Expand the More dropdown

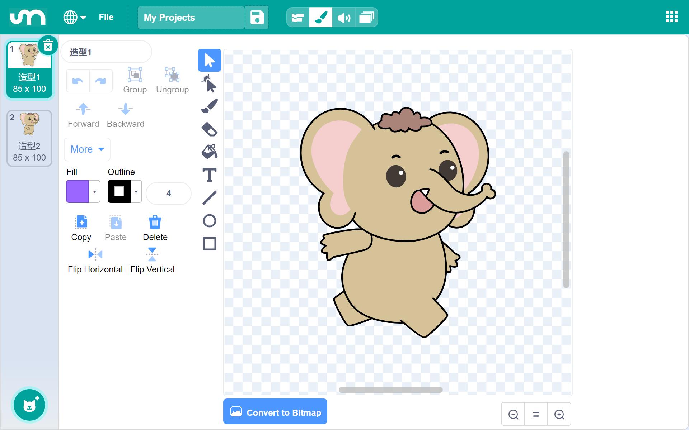[87, 149]
